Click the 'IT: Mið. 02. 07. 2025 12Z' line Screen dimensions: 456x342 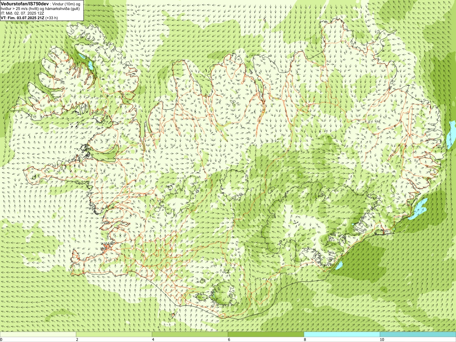pos(22,13)
